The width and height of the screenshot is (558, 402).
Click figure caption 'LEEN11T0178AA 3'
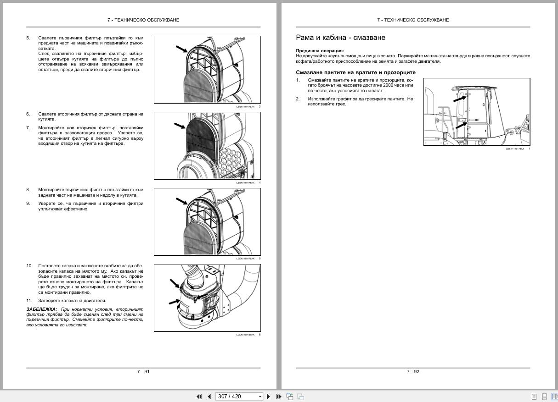248,107
